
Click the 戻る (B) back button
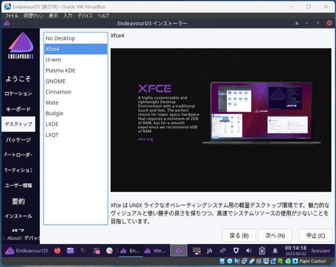click(x=239, y=235)
